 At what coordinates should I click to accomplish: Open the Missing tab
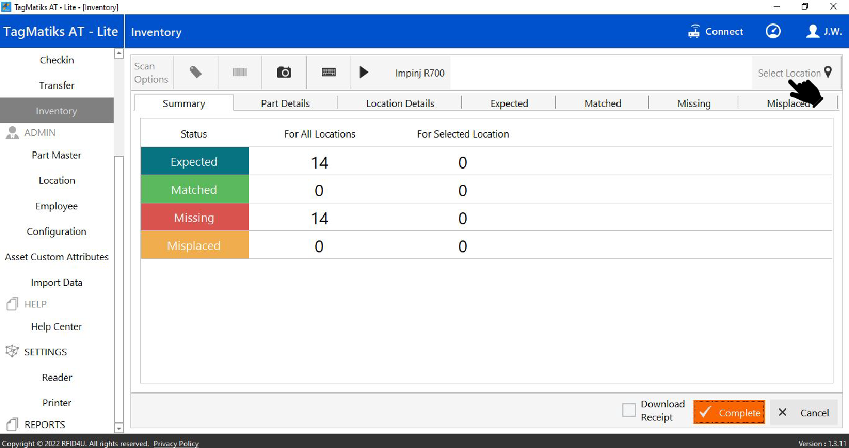click(693, 103)
